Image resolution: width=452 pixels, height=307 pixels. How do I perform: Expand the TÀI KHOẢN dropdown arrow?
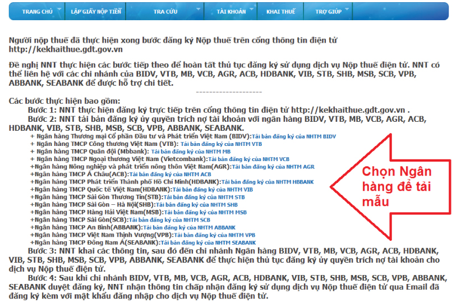[x=251, y=9]
